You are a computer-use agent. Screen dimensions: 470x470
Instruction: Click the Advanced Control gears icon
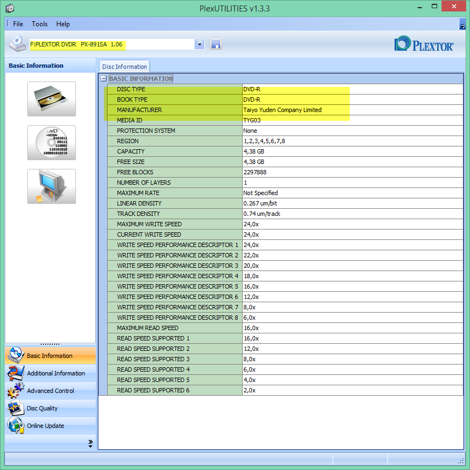[16, 390]
